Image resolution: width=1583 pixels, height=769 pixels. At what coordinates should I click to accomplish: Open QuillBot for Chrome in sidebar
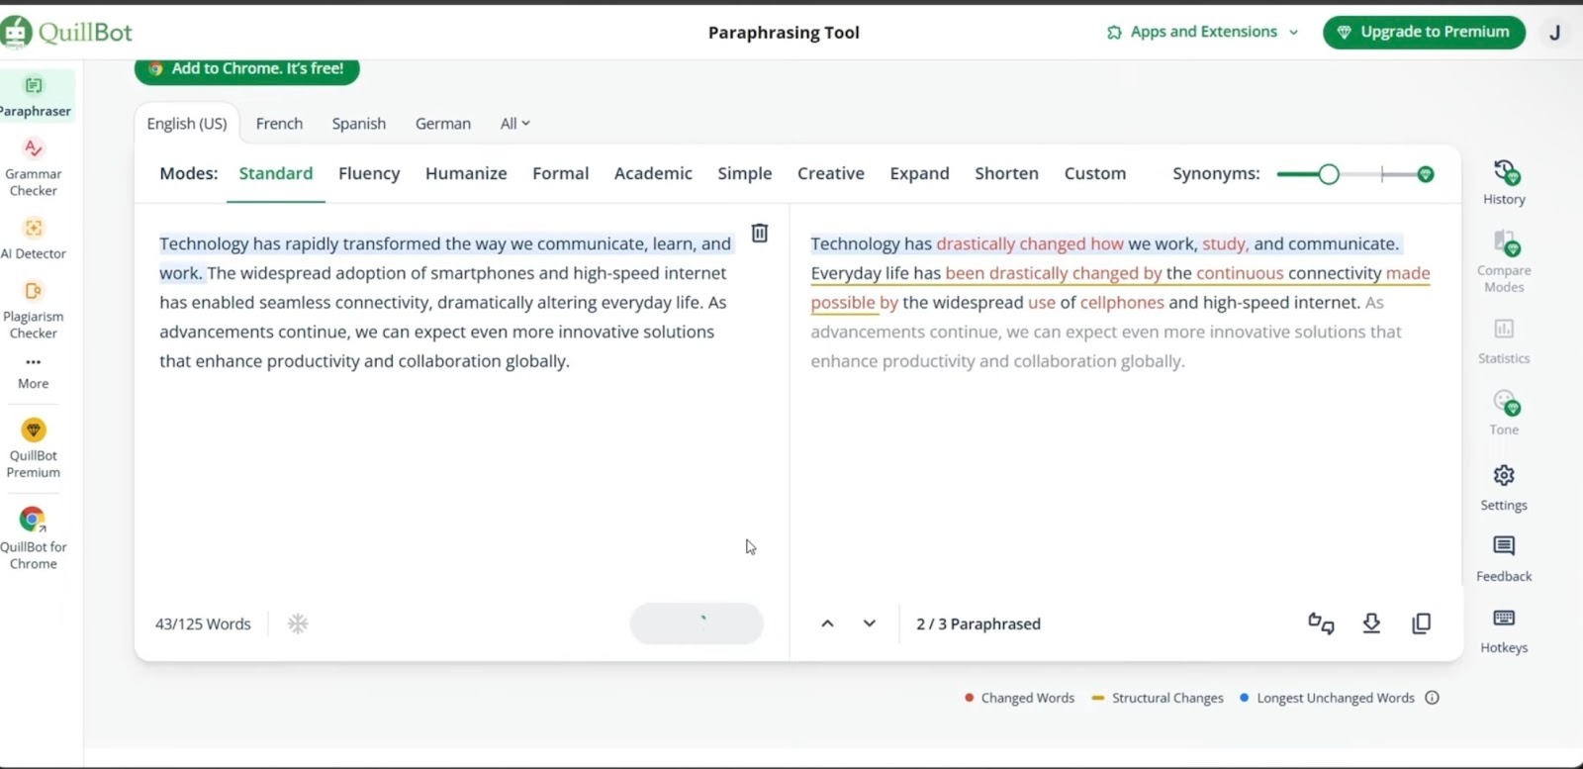[x=34, y=538]
